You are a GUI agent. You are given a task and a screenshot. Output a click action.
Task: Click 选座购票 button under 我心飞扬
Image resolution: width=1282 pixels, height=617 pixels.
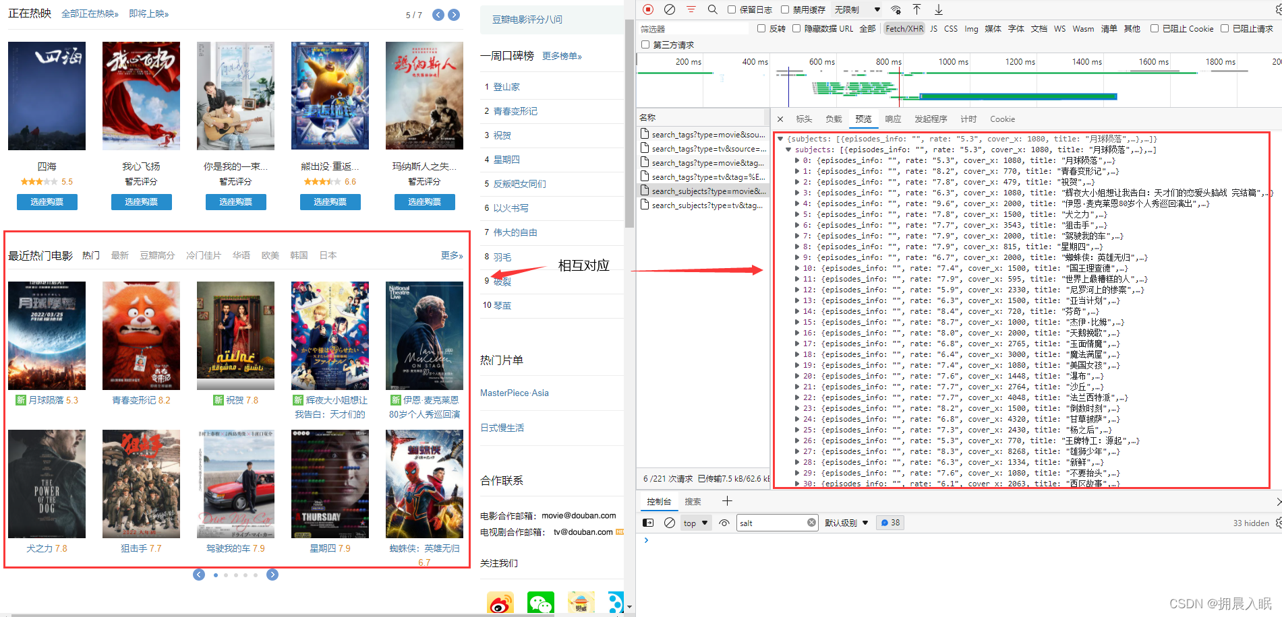tap(142, 202)
